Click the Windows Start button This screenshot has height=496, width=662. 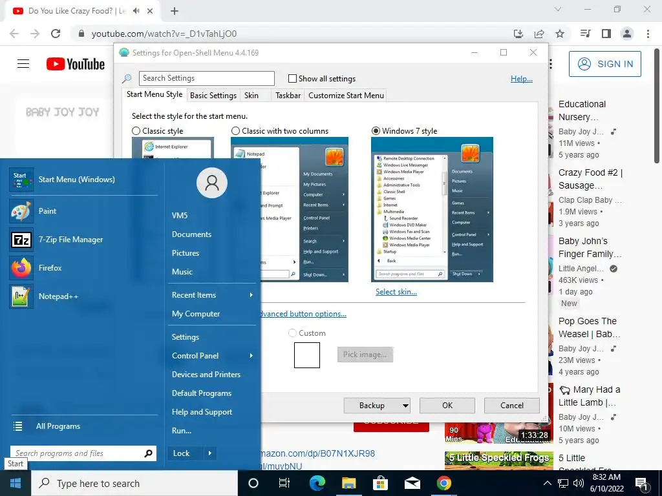pyautogui.click(x=16, y=483)
